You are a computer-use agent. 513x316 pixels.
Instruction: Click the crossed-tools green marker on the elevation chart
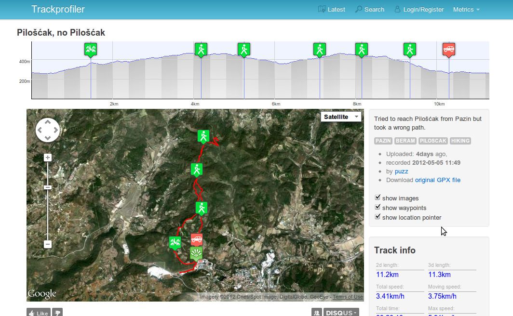[x=90, y=49]
